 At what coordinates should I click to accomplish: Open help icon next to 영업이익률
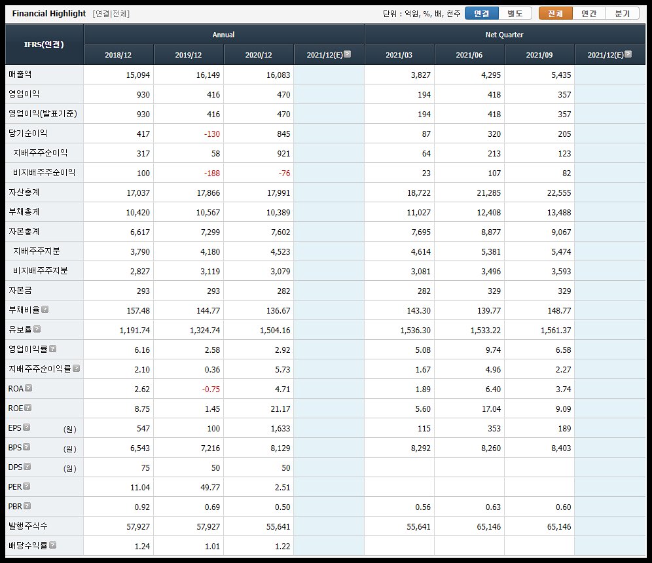(x=53, y=348)
